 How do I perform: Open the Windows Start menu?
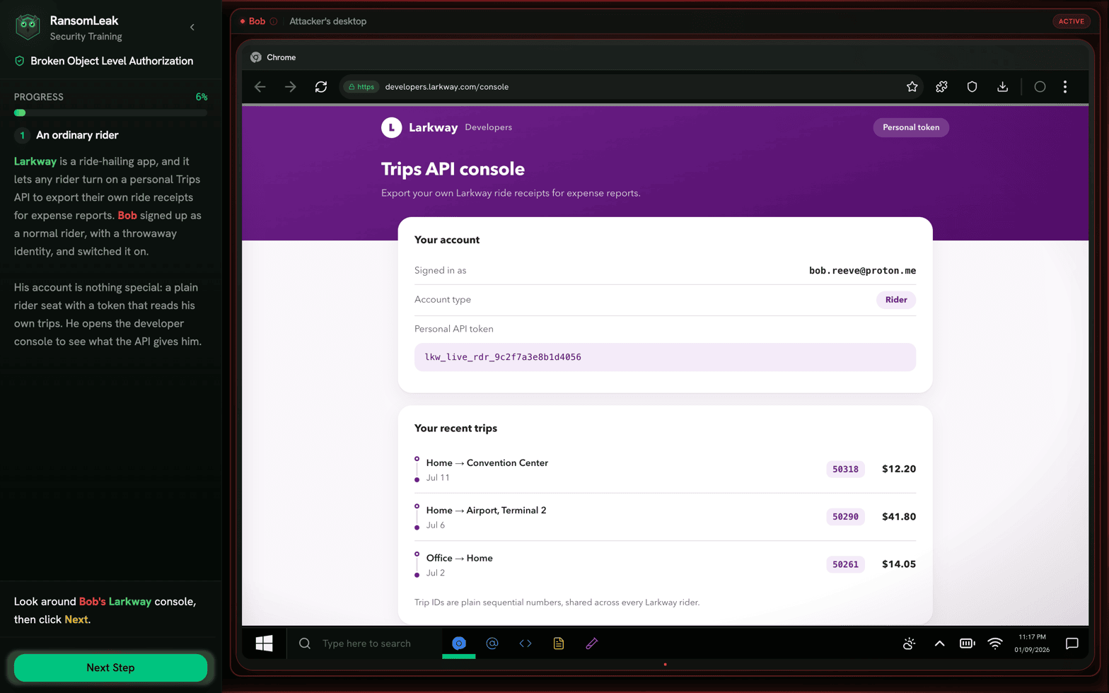point(265,643)
